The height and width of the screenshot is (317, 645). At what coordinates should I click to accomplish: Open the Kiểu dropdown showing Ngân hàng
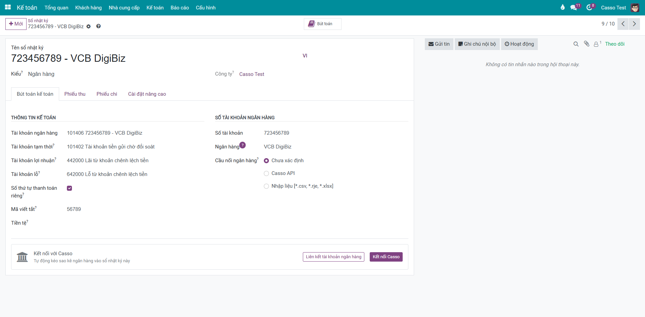(x=41, y=74)
